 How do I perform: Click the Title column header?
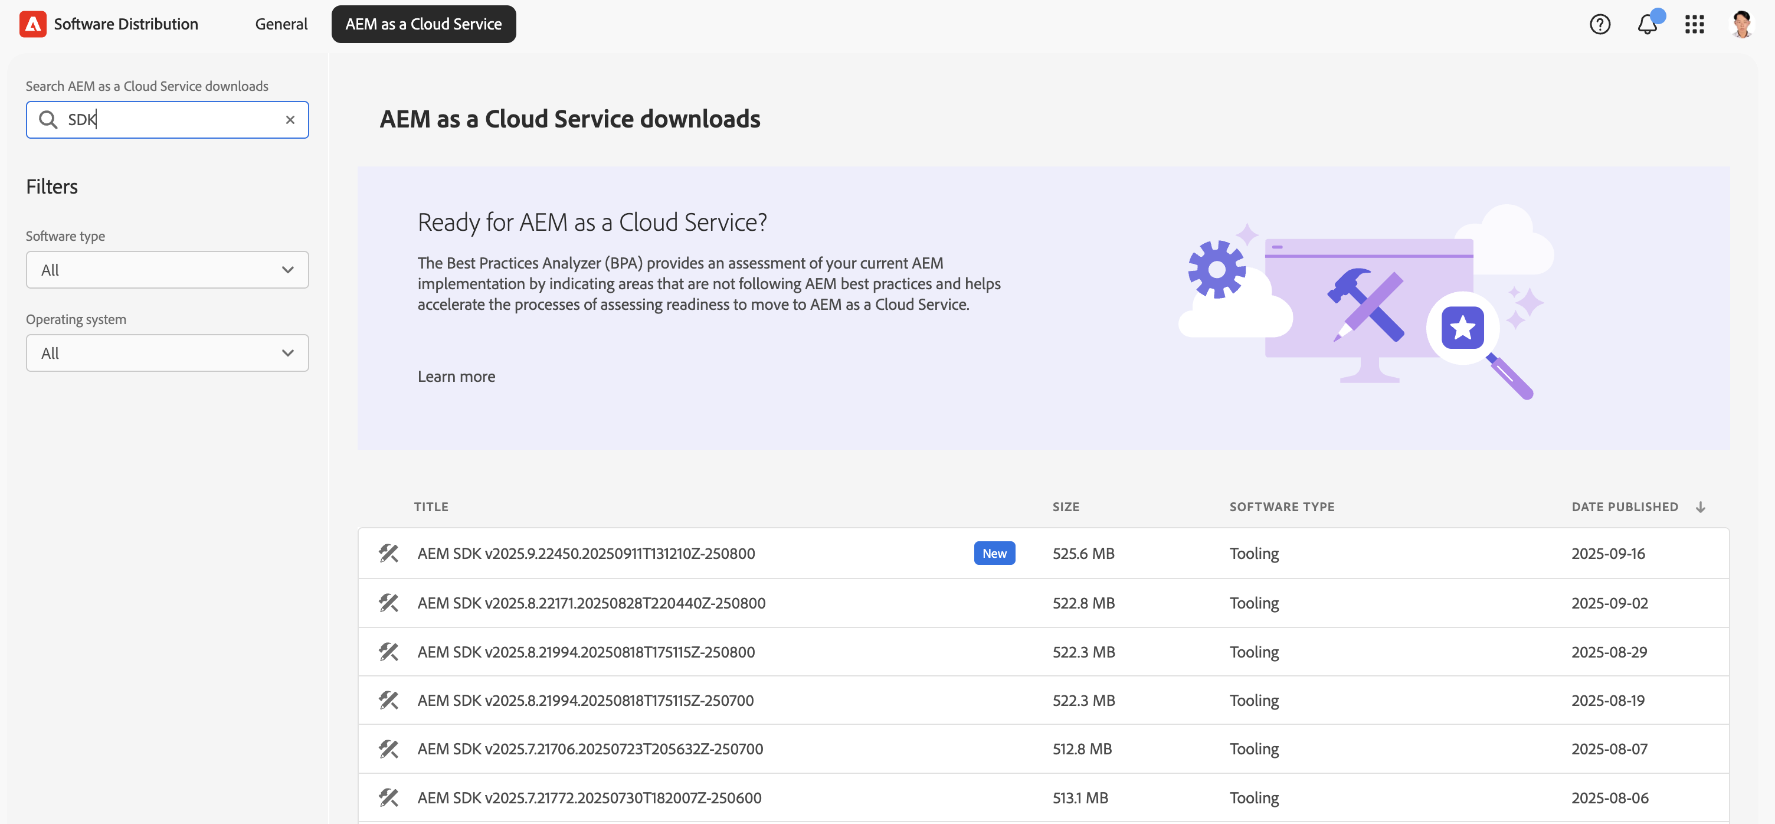click(431, 507)
